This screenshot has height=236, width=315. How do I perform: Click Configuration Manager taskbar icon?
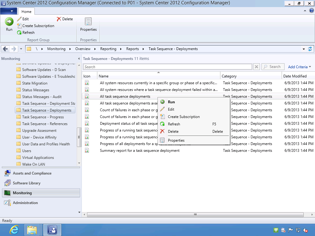tap(52, 230)
